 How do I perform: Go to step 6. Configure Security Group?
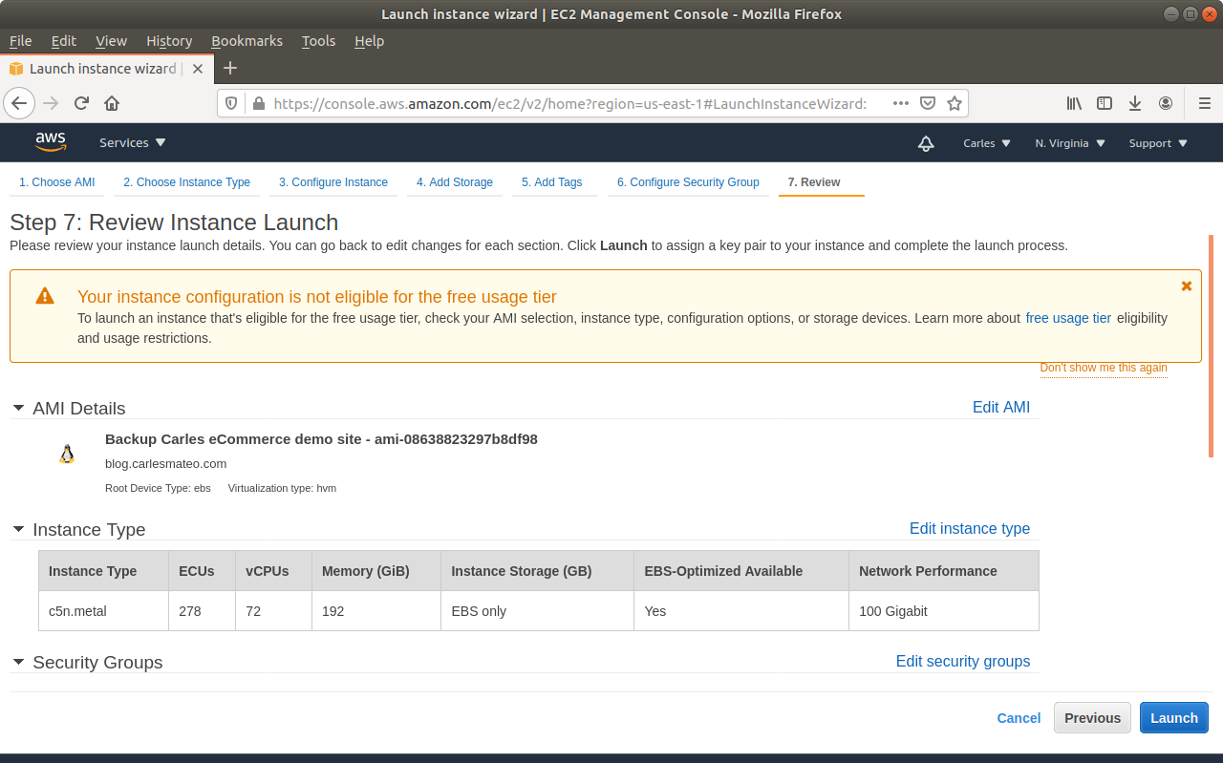click(688, 182)
